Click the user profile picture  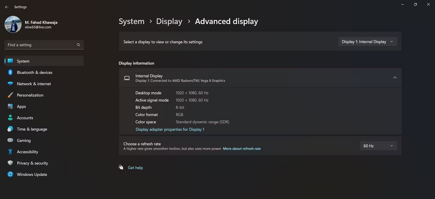(x=13, y=24)
